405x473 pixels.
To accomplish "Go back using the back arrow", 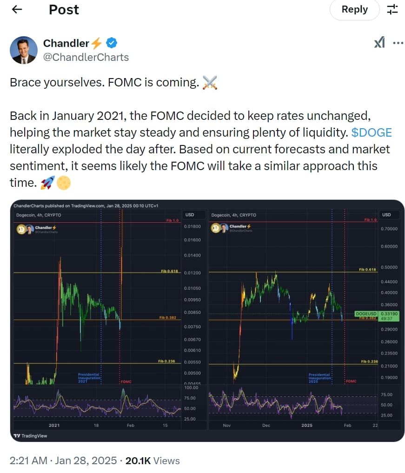I will click(16, 9).
